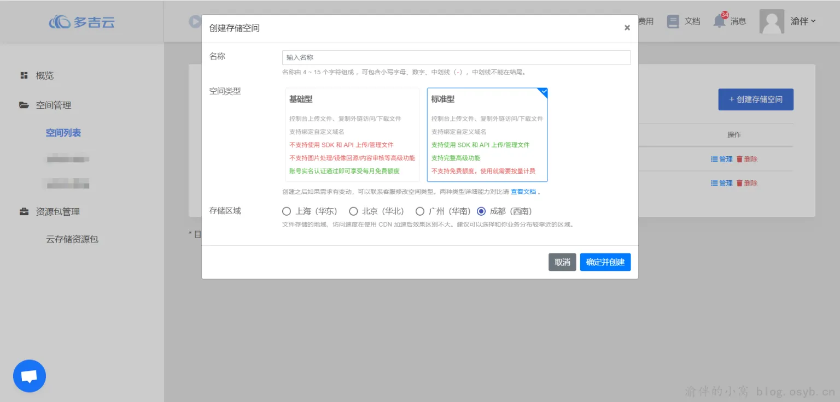Open the customer service chat bubble icon
The width and height of the screenshot is (840, 402).
pyautogui.click(x=29, y=376)
